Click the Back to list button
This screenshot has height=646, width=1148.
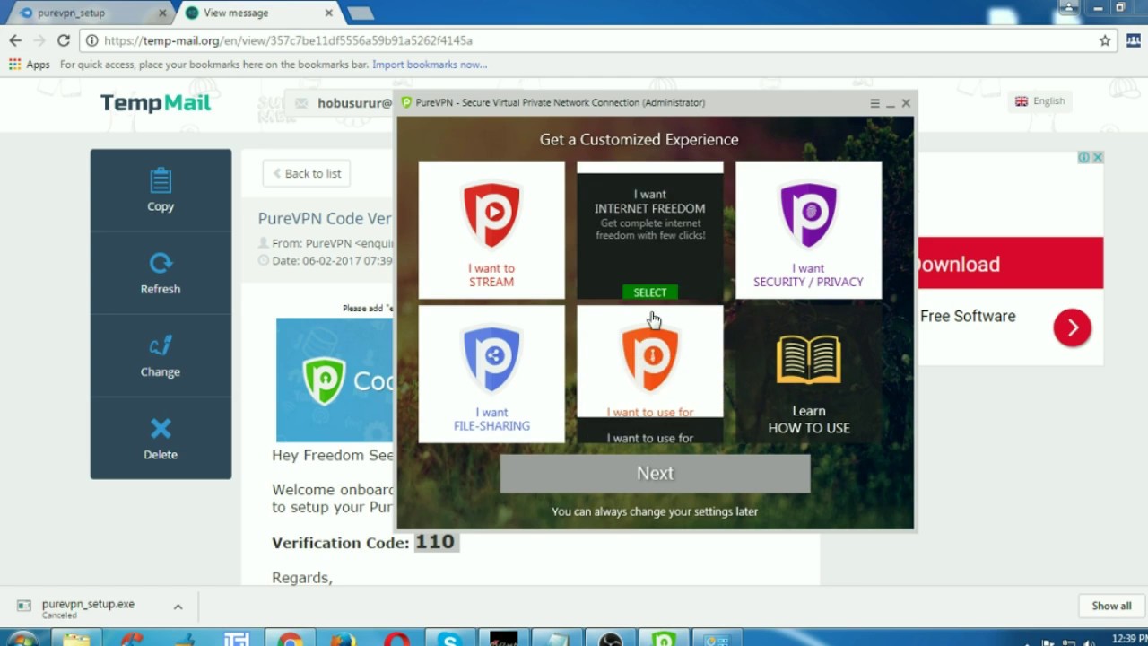pyautogui.click(x=307, y=173)
